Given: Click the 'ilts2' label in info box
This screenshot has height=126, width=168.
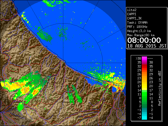Looking at the screenshot, I should 132,10.
